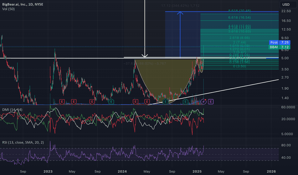Click the purple lightning-bolt news icon
This screenshot has height=175, width=298.
tap(204, 101)
